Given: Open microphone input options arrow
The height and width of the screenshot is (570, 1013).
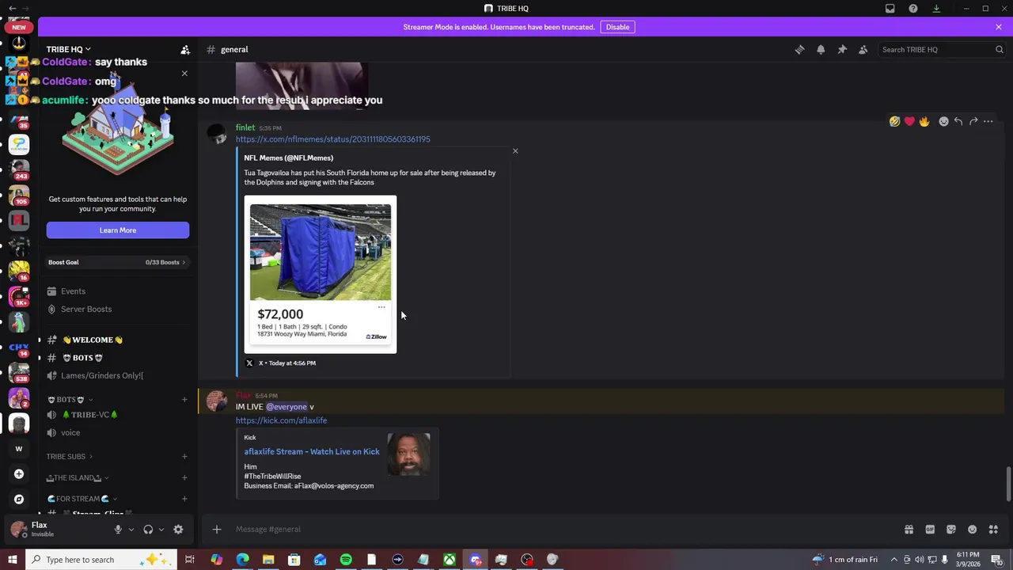Looking at the screenshot, I should coord(131,530).
